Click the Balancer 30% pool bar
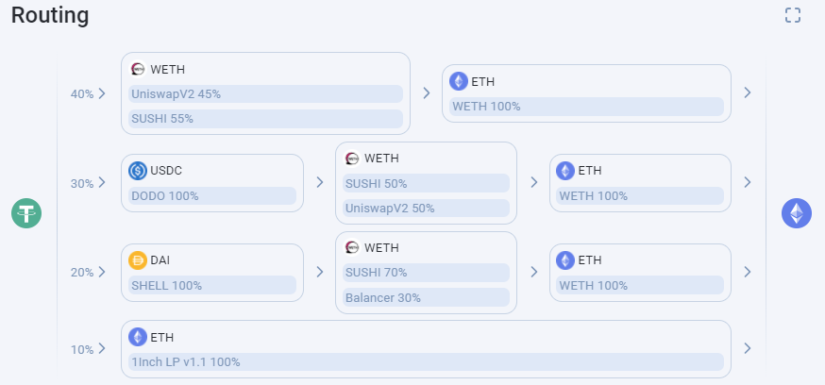 pos(426,297)
